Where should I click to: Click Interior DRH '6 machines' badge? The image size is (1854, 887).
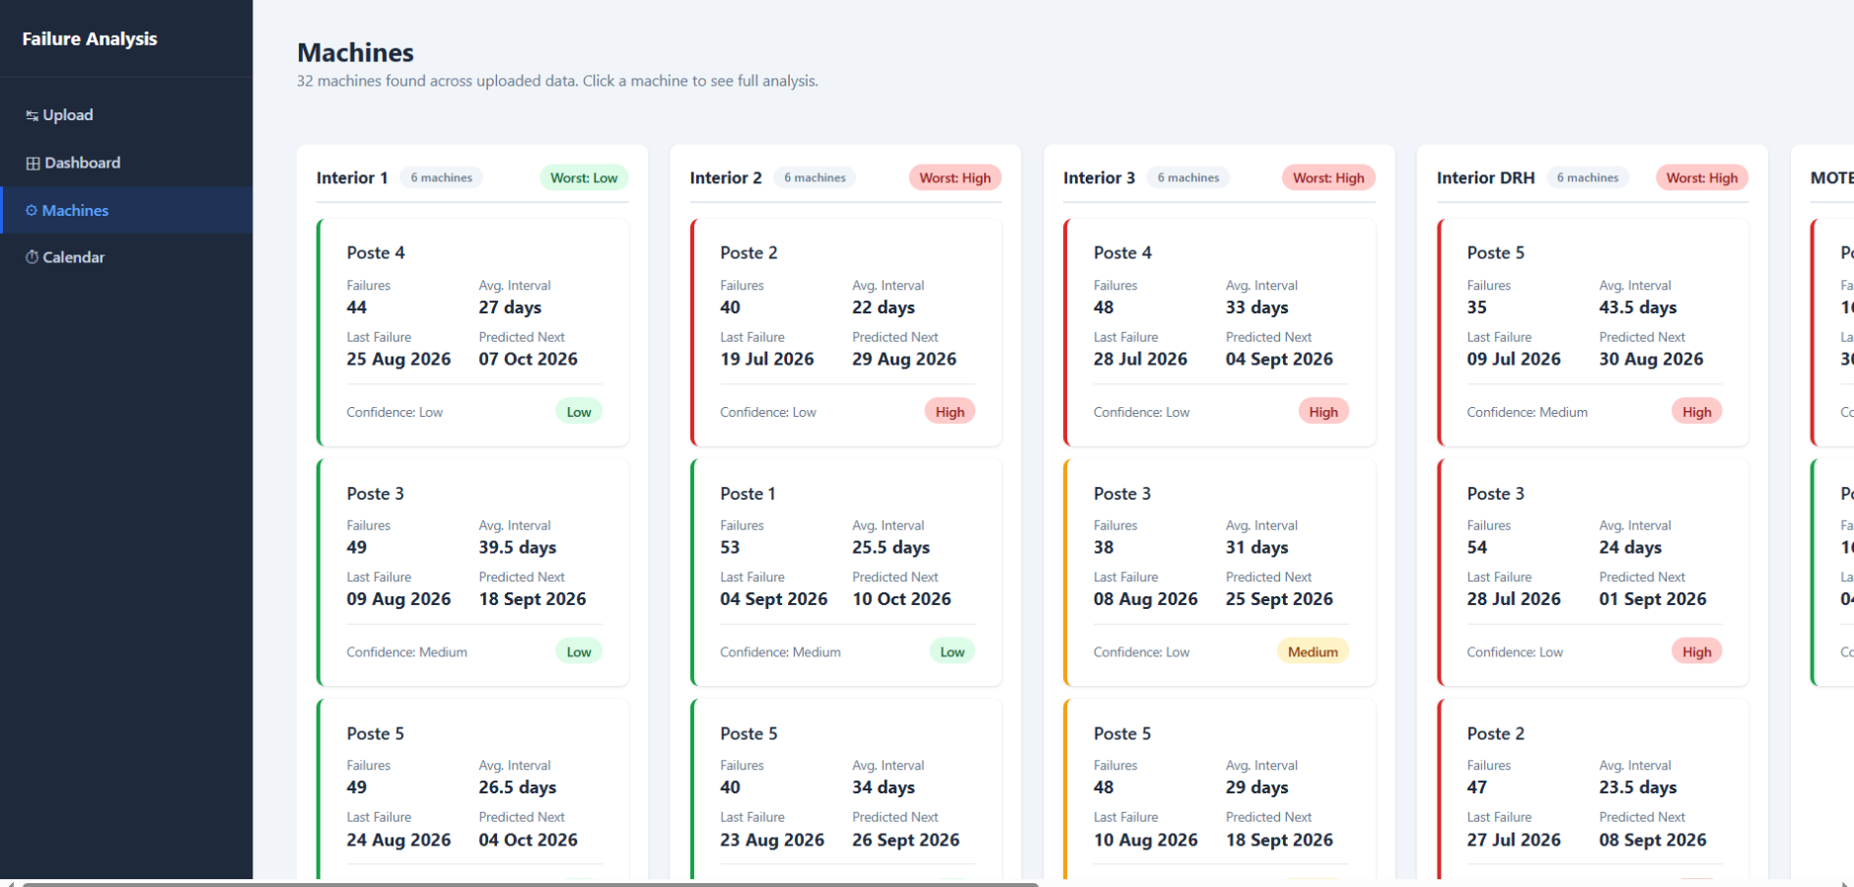[x=1588, y=177]
